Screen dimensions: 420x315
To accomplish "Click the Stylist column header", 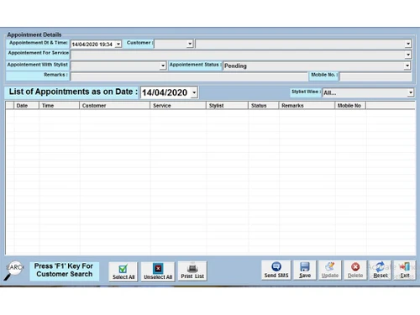I will tap(227, 106).
